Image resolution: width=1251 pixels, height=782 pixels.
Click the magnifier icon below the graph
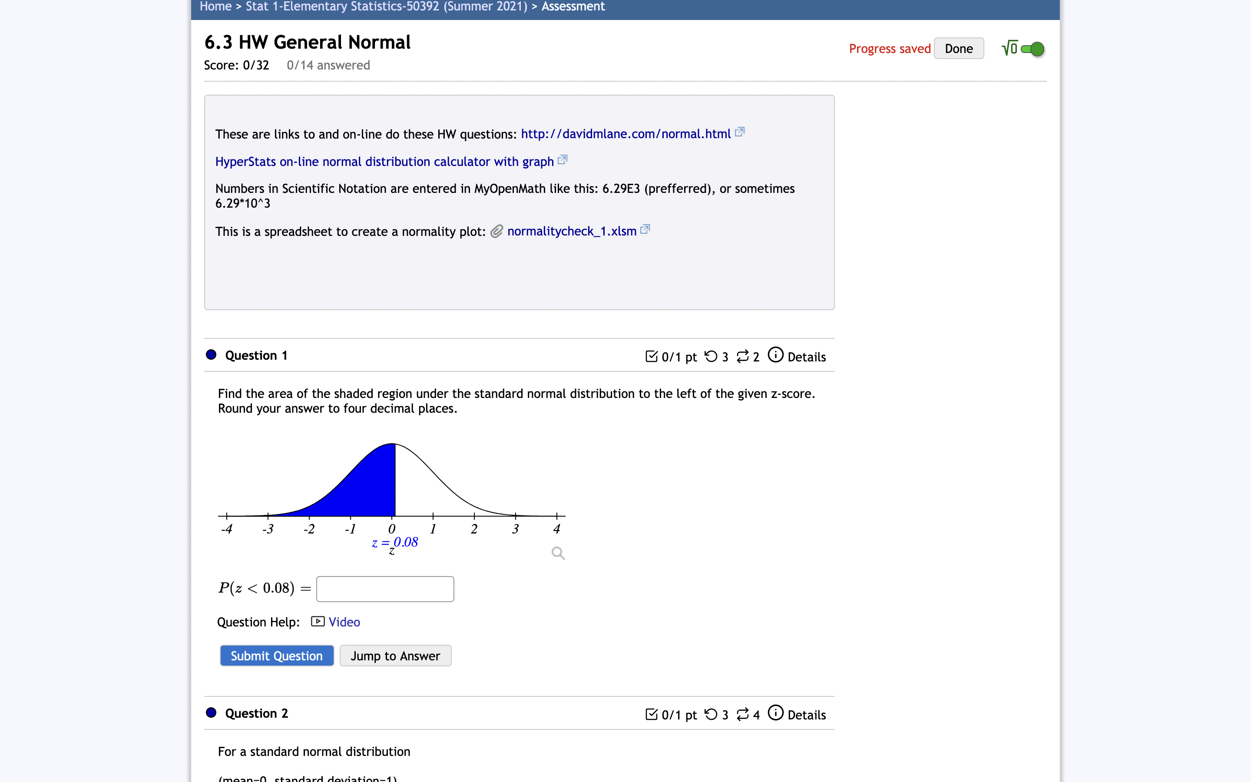[x=558, y=553]
